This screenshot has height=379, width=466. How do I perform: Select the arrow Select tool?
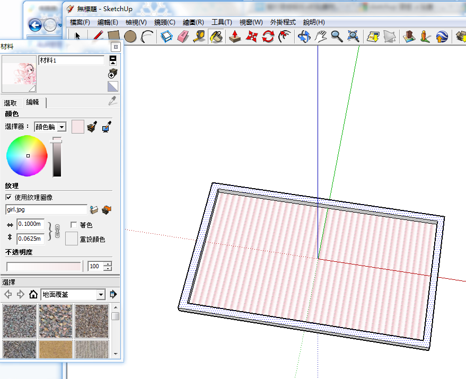[77, 36]
